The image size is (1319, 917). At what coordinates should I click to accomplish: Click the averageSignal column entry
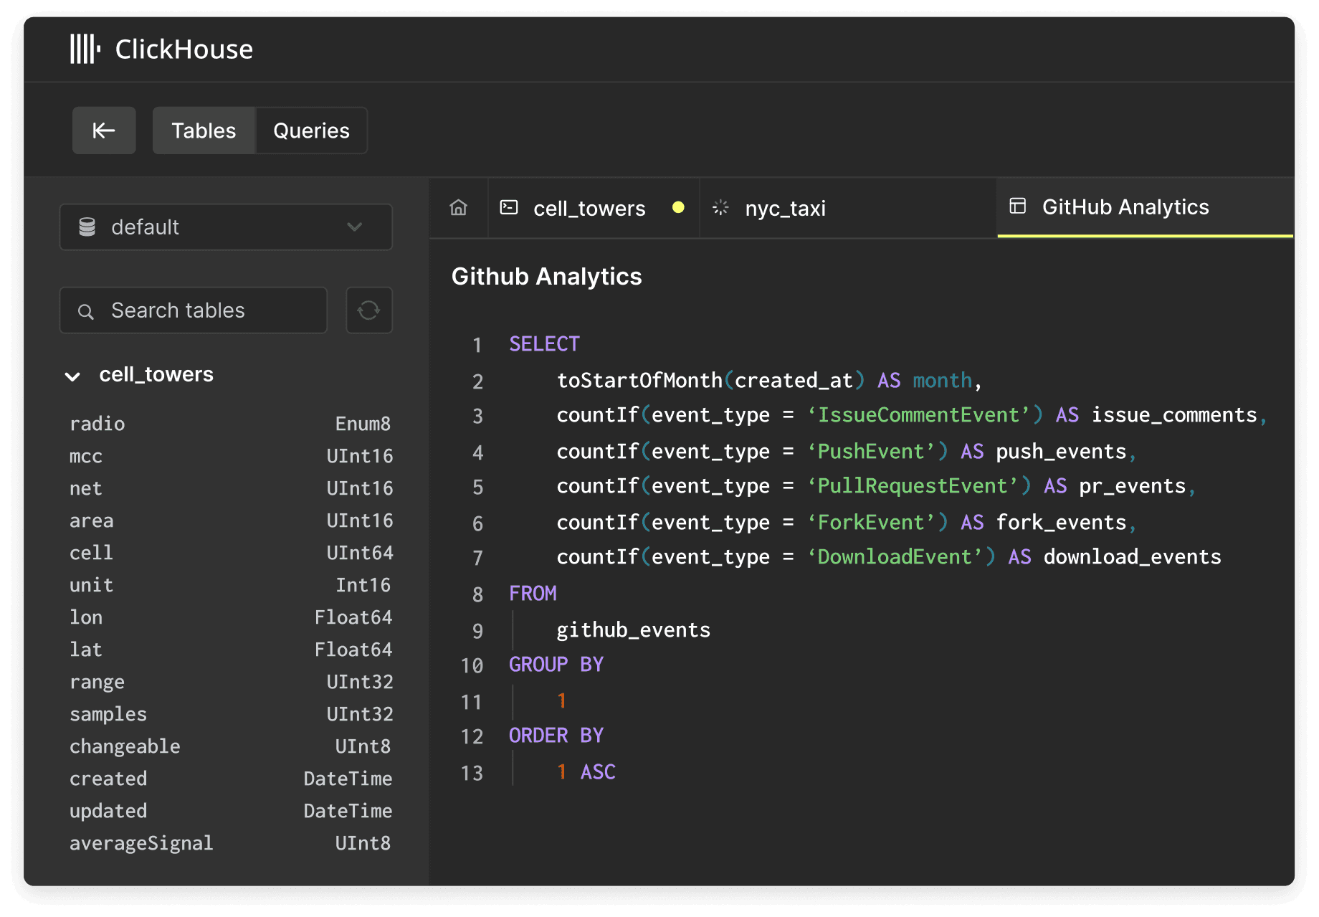pyautogui.click(x=141, y=843)
